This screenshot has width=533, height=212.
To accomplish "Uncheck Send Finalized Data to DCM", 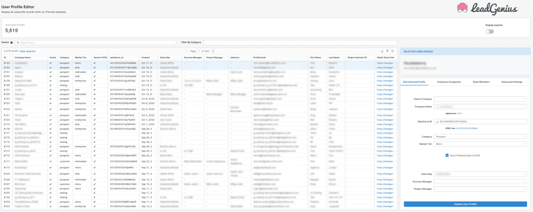I will click(447, 155).
